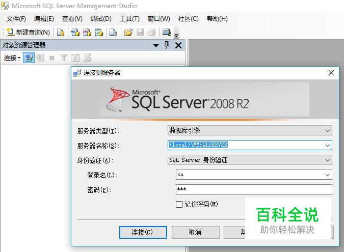Viewport: 344px width, 252px height.
Task: Open the 编辑(E) menu
Action: click(x=44, y=19)
